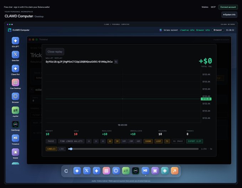Switch the interval to 20M
242x188 pixels.
coord(131,141)
